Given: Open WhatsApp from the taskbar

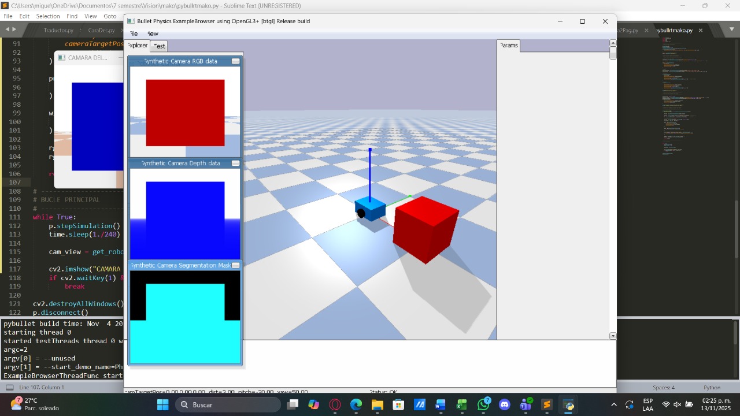Looking at the screenshot, I should pyautogui.click(x=483, y=404).
